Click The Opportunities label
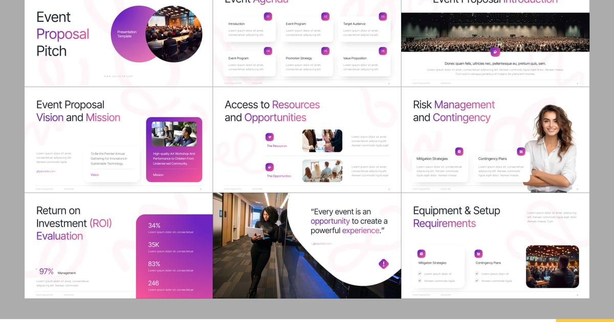This screenshot has width=614, height=322. point(279,176)
